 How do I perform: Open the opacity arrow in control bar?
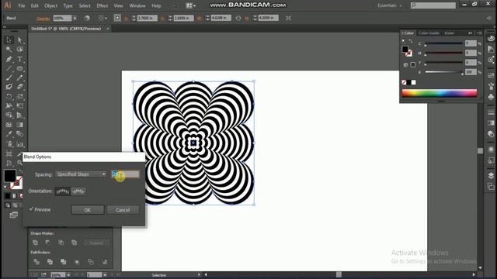pos(75,19)
